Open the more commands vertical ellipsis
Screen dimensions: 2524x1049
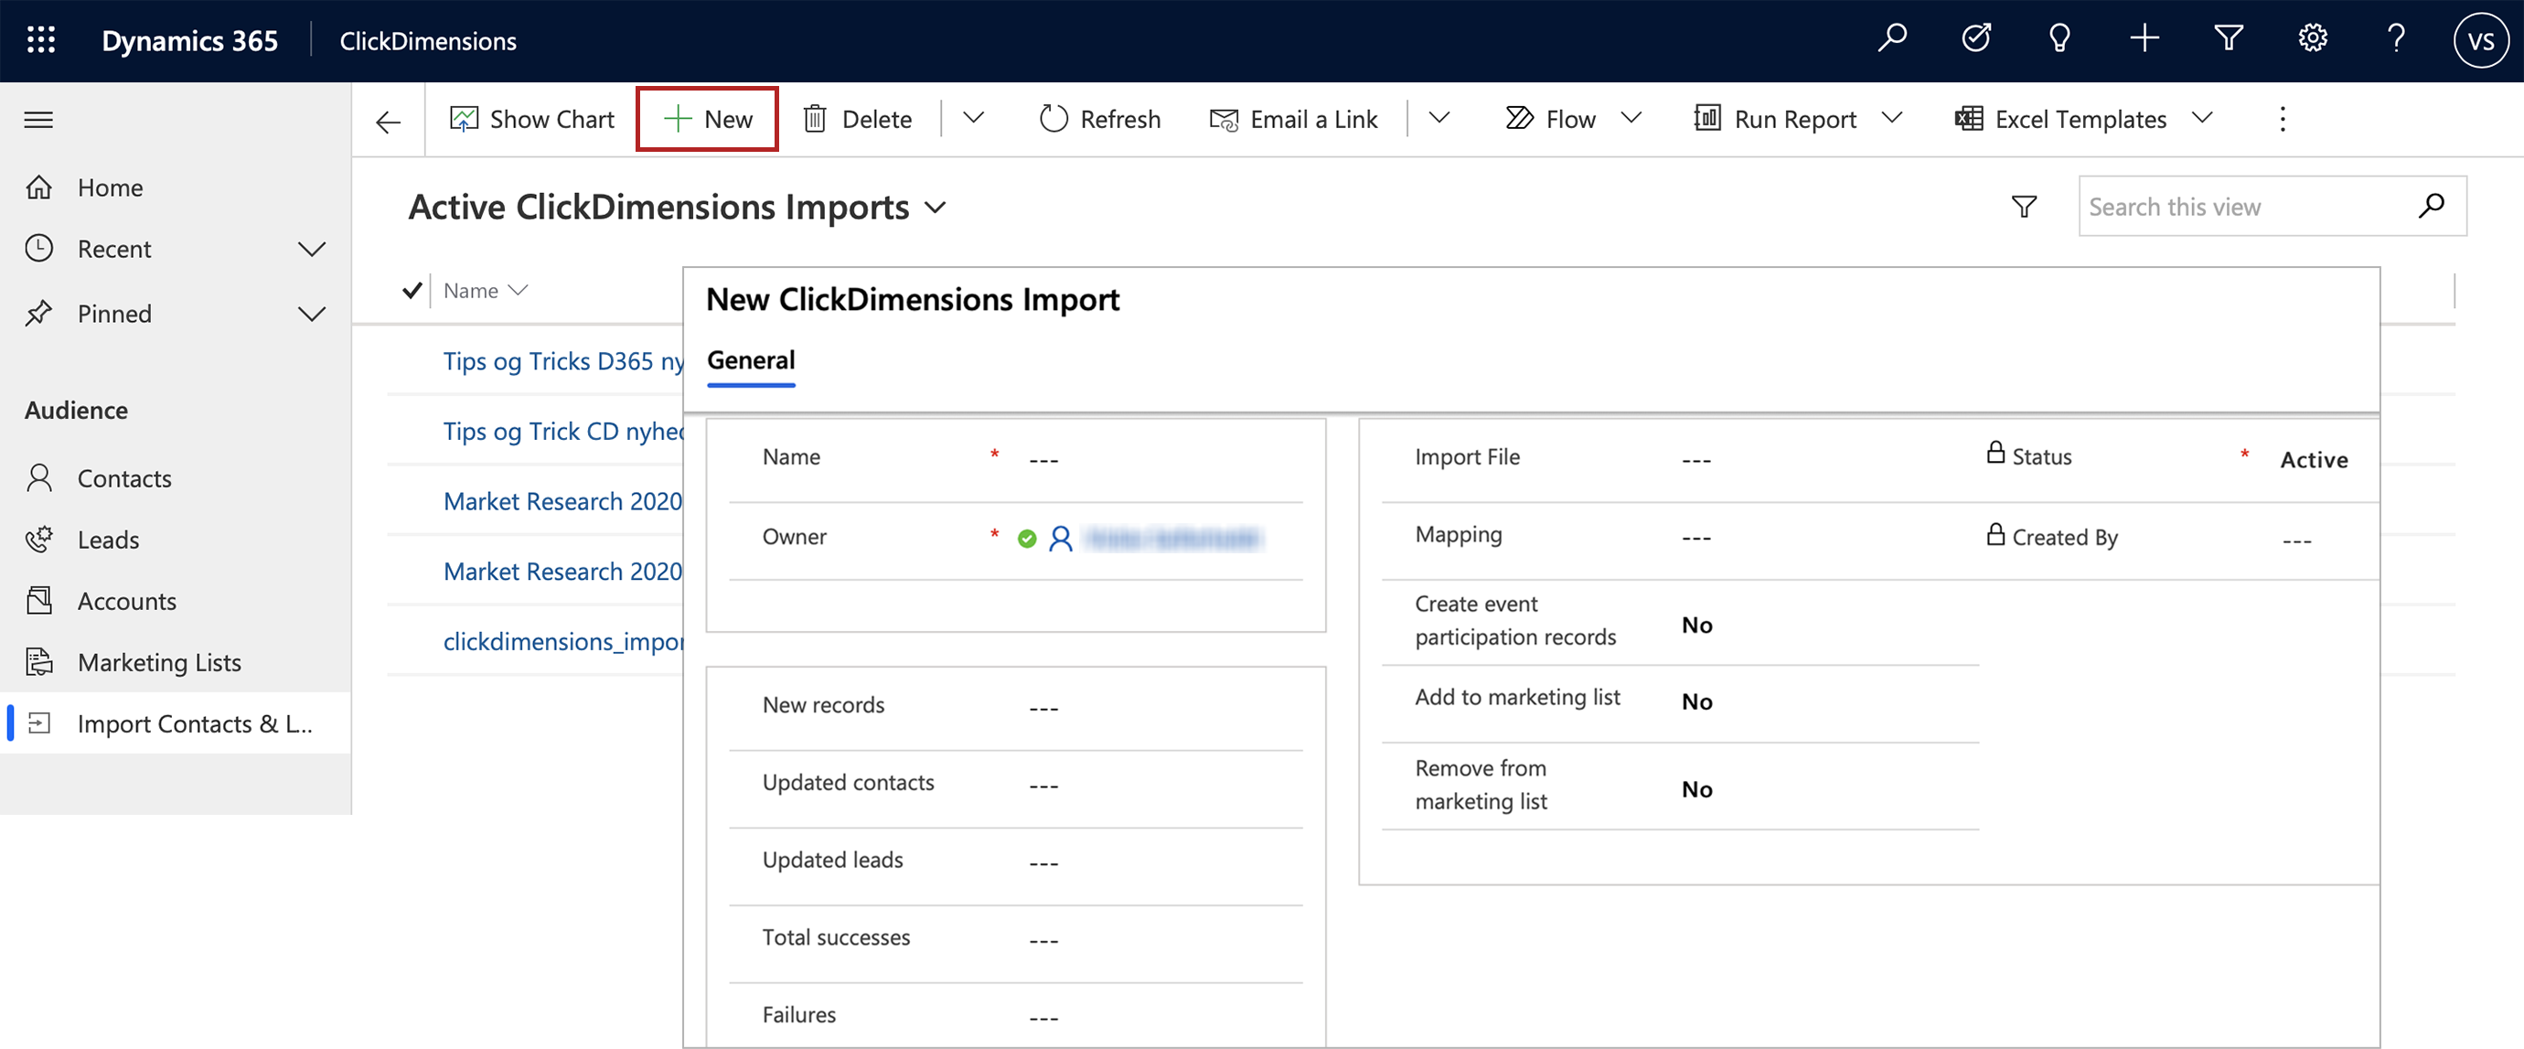(2282, 119)
